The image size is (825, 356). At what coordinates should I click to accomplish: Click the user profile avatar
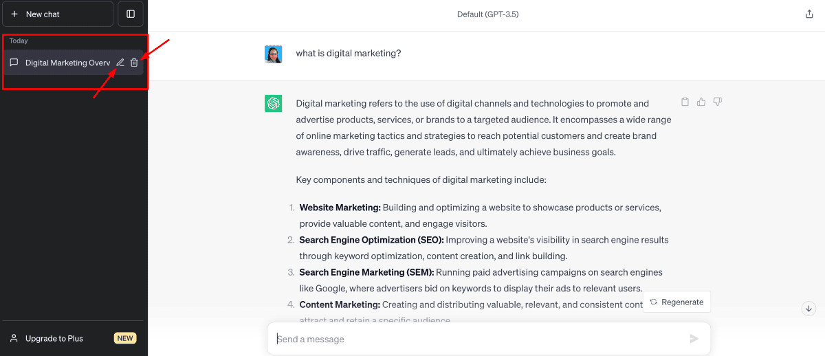point(274,54)
